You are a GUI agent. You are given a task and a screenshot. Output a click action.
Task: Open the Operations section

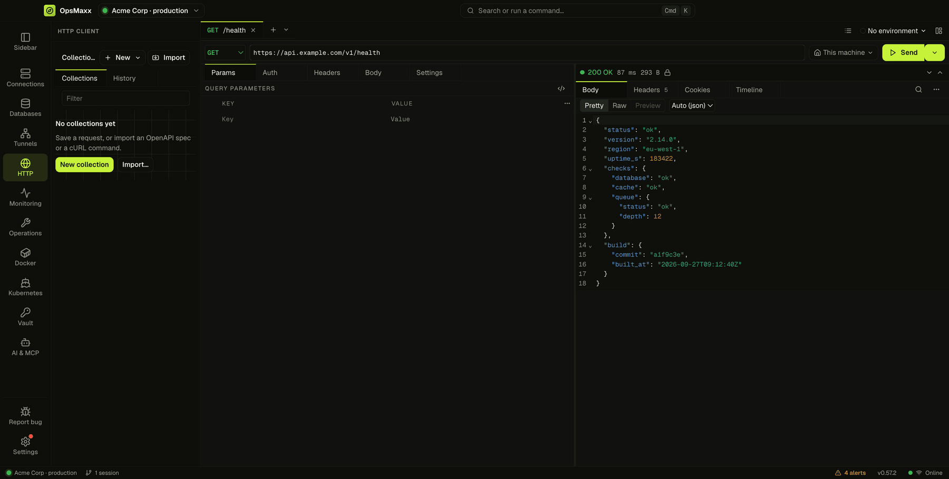25,227
